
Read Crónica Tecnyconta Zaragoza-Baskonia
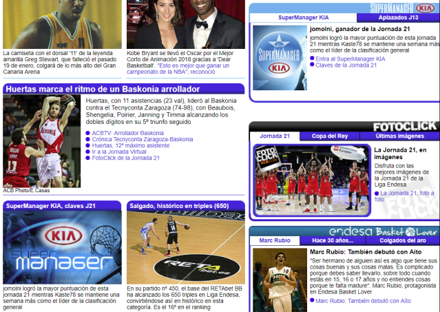[143, 139]
